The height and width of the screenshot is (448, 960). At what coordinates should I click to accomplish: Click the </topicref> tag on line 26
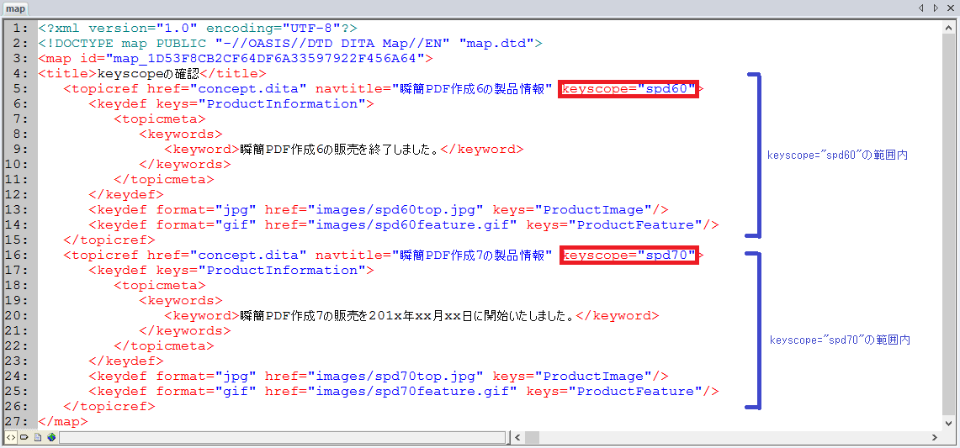pos(109,406)
